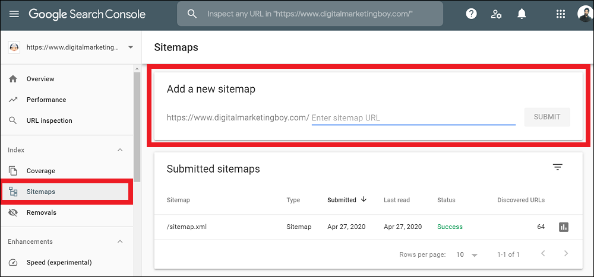The width and height of the screenshot is (594, 277).
Task: Click the URL inspection magnifier icon
Action: (13, 121)
